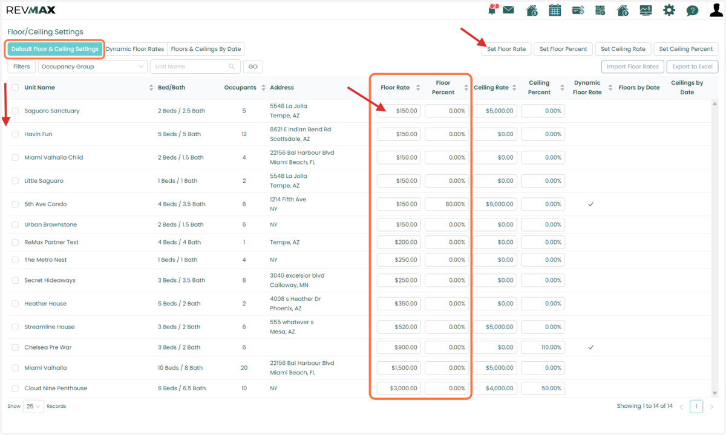Open the credit card dollar icon
726x435 pixels.
pos(578,10)
